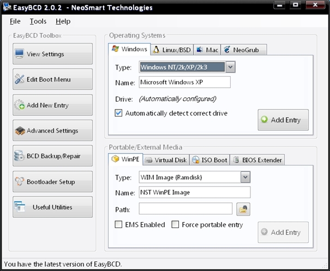Viewport: 330px width, 271px height.
Task: Close the EasyBCD window
Action: pos(315,5)
